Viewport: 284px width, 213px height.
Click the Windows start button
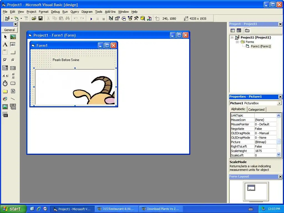(x=13, y=209)
